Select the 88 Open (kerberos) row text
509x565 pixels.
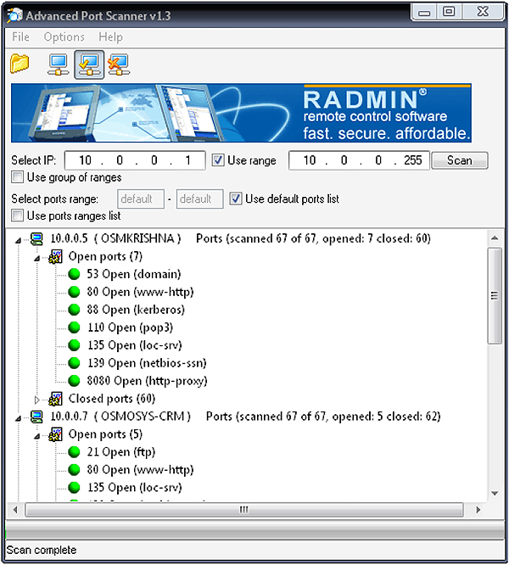(x=136, y=310)
